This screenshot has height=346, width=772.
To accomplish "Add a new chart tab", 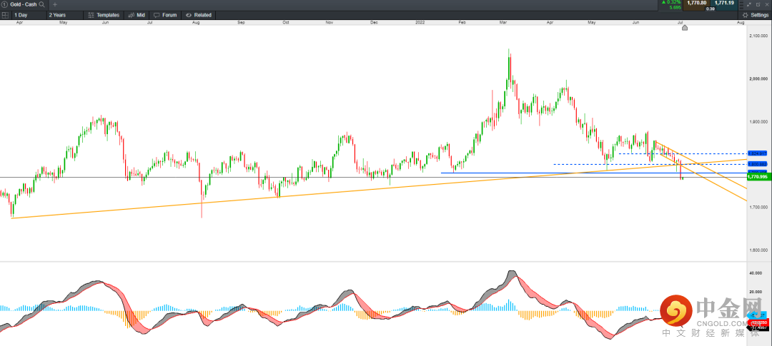I will click(x=54, y=4).
